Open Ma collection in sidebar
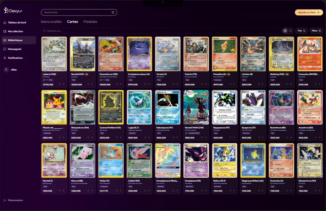Viewport: 326px width, 211px height. point(16,31)
